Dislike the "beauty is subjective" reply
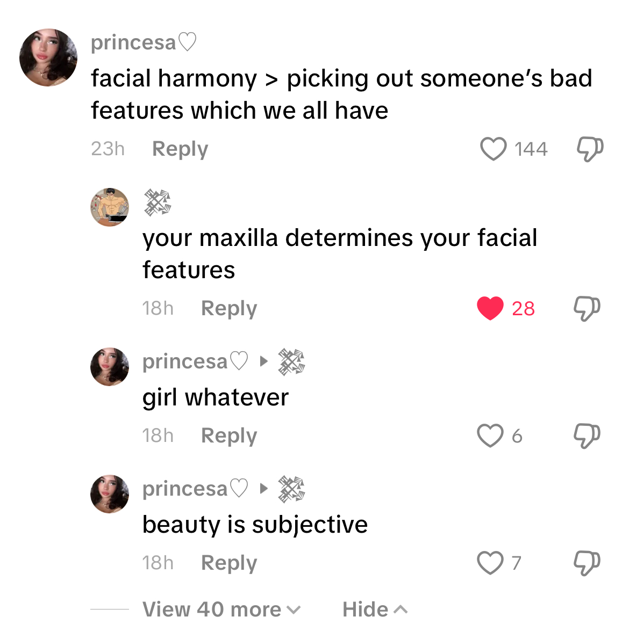This screenshot has width=629, height=624. 587,563
